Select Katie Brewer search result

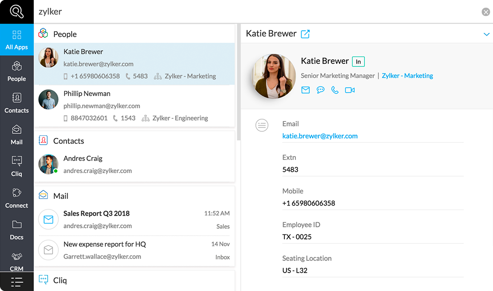coord(134,64)
